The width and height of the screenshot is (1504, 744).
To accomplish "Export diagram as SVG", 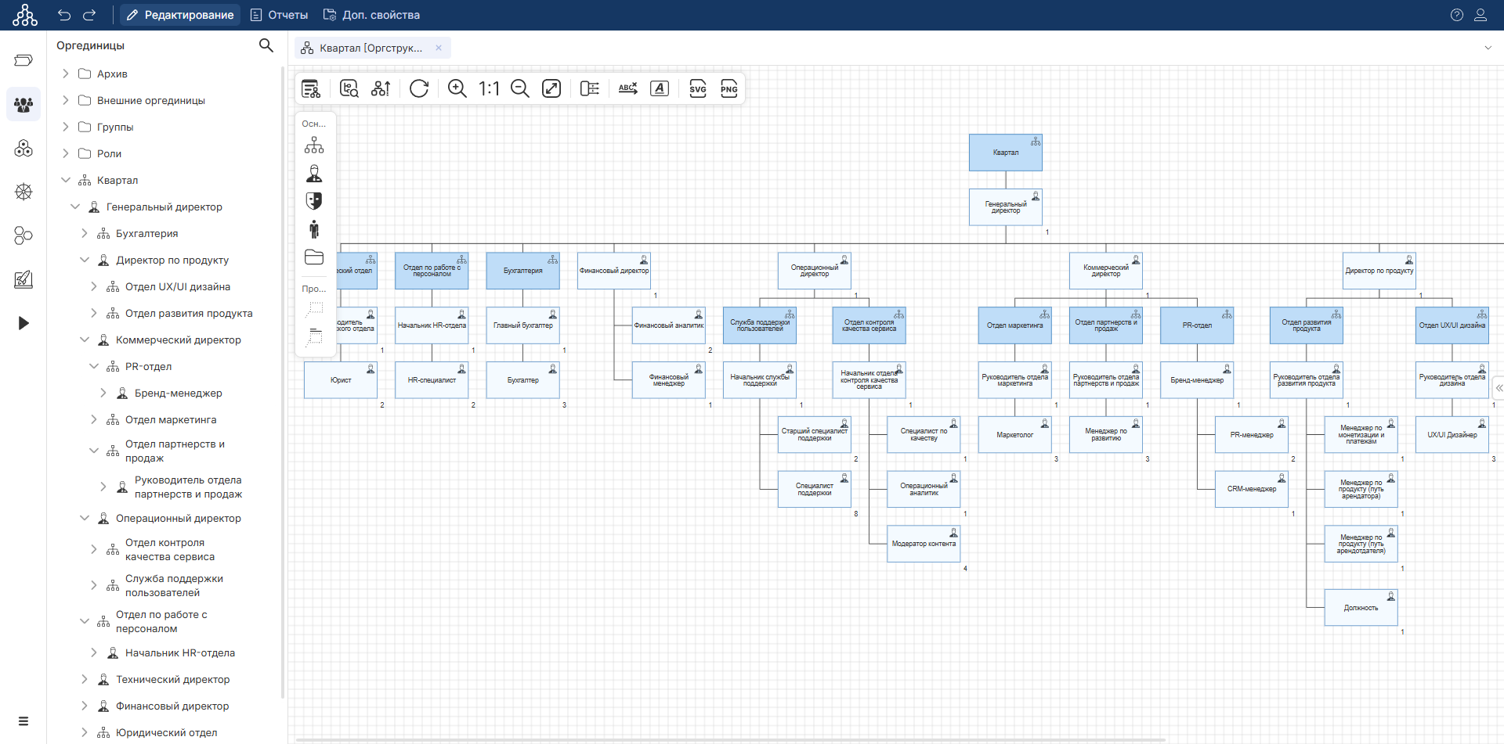I will coord(697,88).
